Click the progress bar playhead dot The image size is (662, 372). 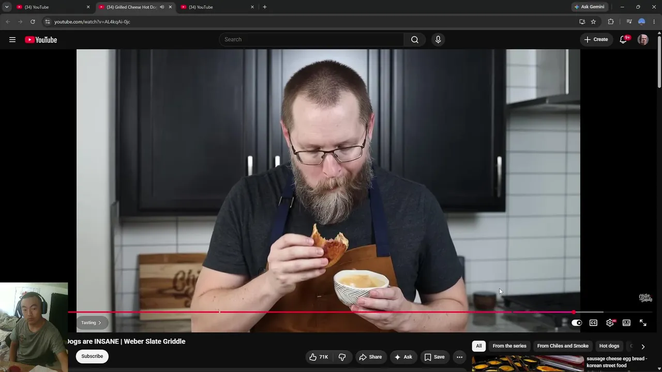point(574,312)
